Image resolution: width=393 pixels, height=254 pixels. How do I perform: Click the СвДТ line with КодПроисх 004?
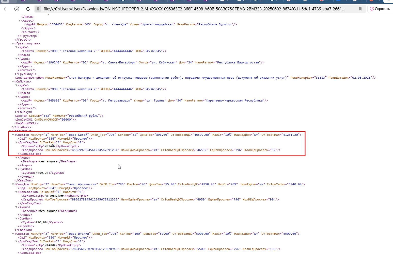(x=55, y=188)
